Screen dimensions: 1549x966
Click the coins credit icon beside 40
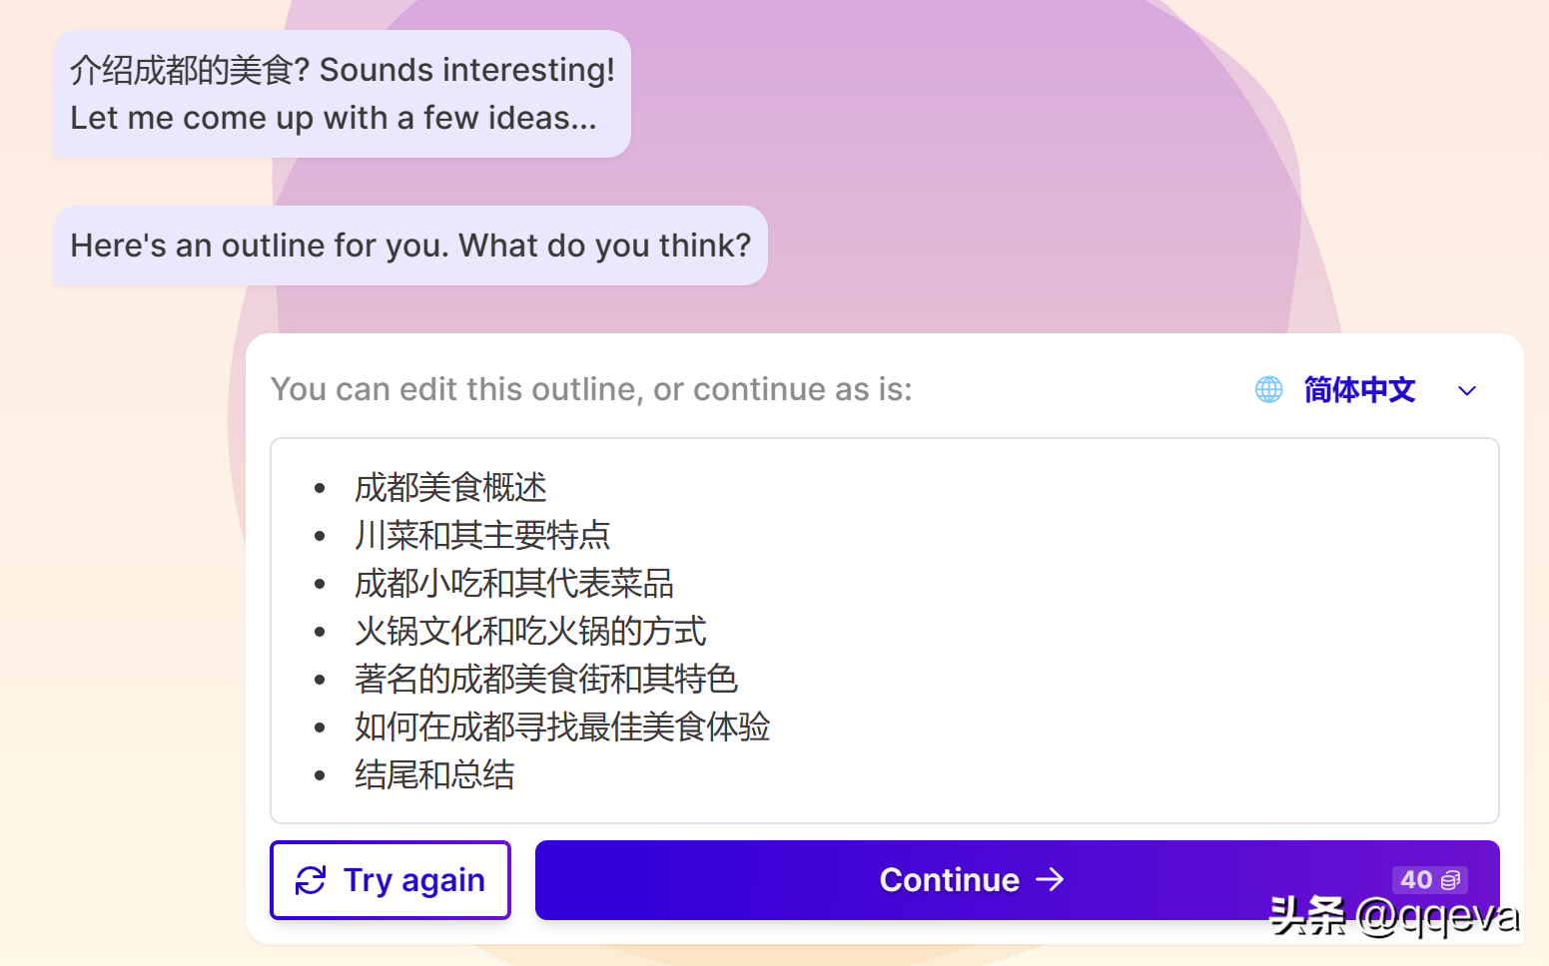tap(1451, 879)
